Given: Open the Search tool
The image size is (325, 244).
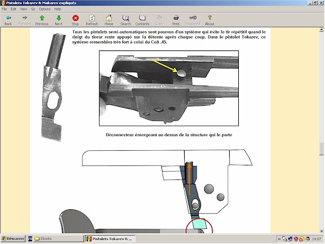Looking at the screenshot, I should pos(126,20).
